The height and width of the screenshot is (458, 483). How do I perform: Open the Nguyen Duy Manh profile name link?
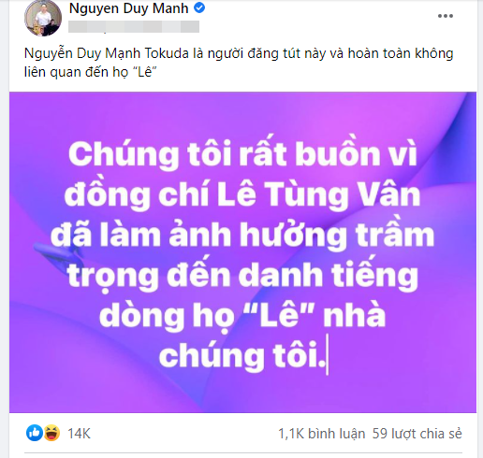(129, 8)
